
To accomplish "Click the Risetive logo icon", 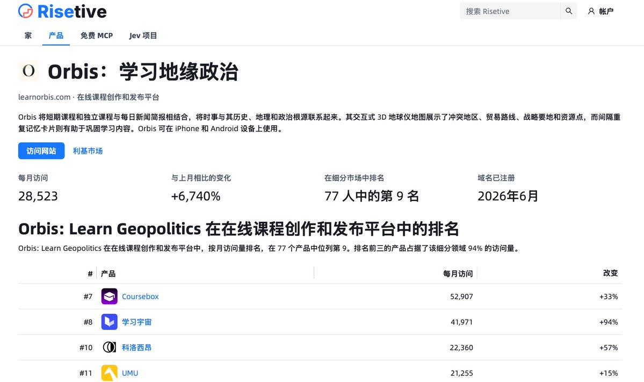I will point(25,11).
